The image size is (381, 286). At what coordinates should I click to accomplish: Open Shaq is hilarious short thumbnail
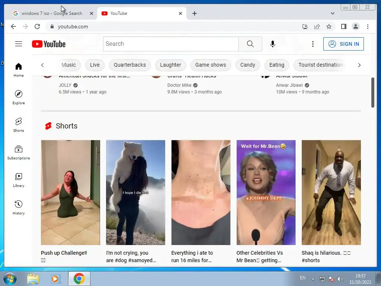coord(331,193)
